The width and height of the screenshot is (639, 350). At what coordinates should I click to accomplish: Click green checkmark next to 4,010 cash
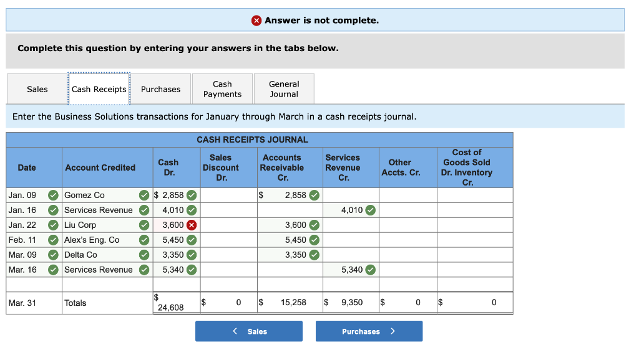pos(192,210)
